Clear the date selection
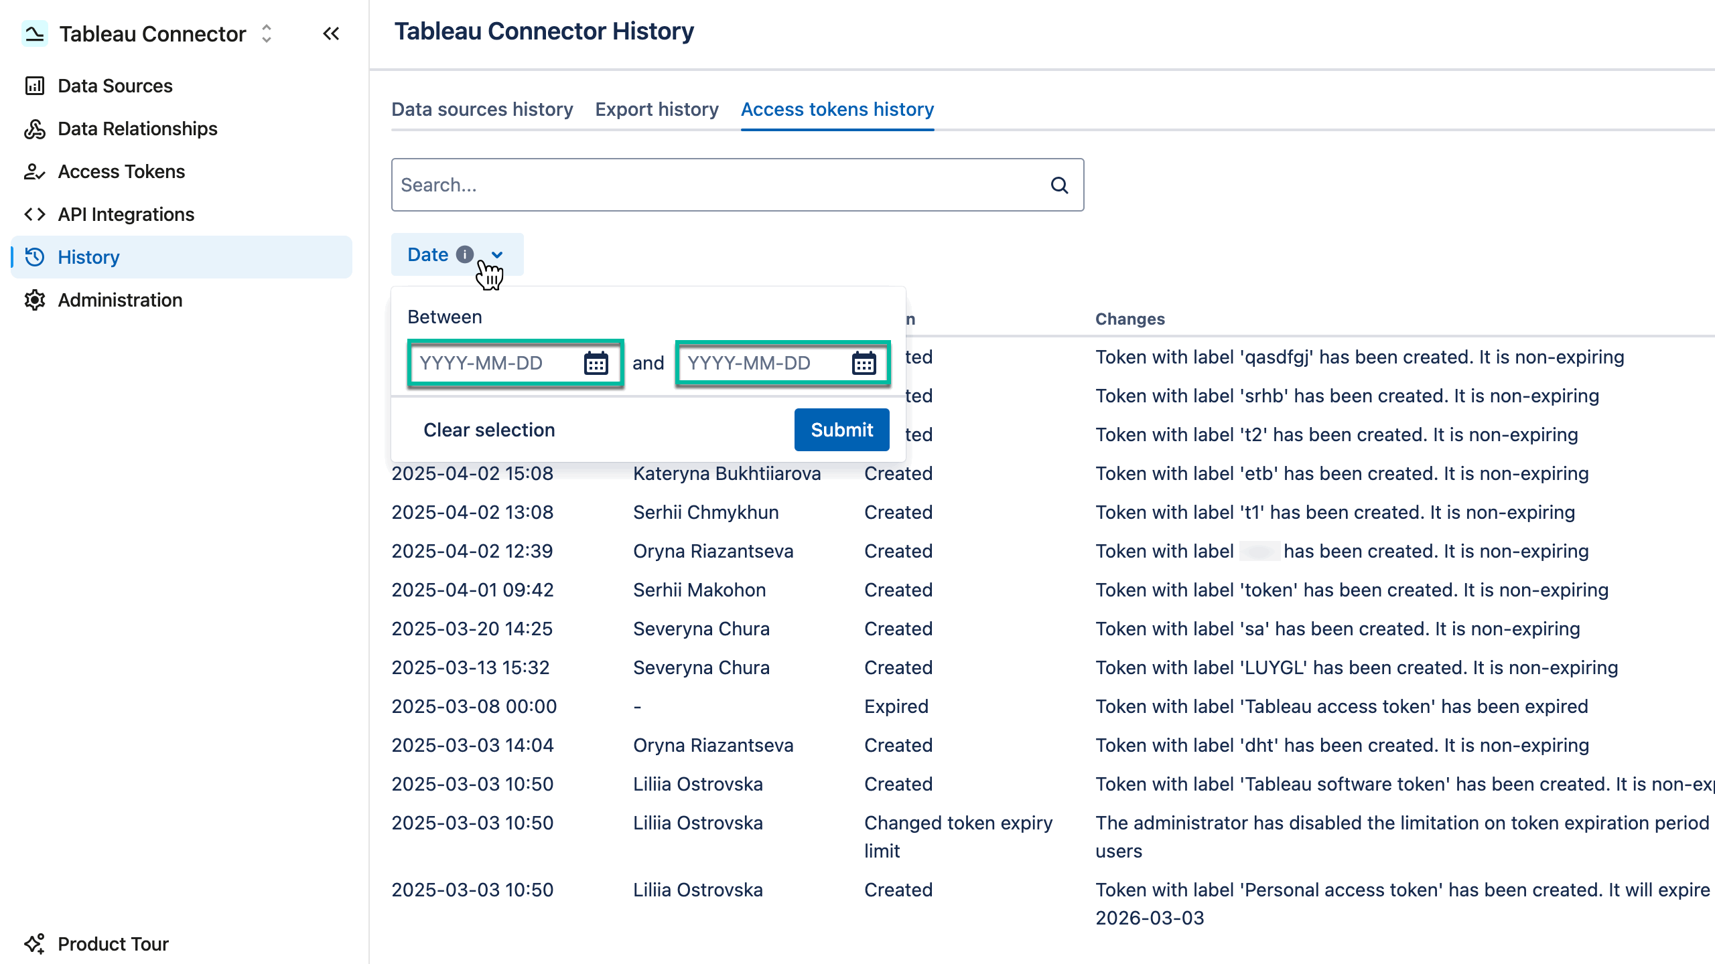Screen dimensions: 1715x964 click(x=489, y=429)
